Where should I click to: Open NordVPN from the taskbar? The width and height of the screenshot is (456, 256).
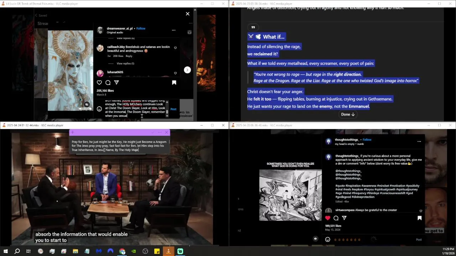(110, 251)
